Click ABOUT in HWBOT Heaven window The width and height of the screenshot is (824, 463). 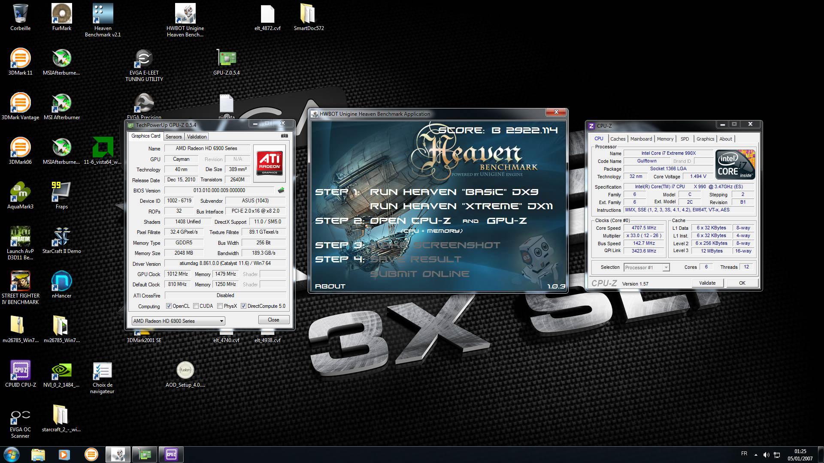[330, 286]
